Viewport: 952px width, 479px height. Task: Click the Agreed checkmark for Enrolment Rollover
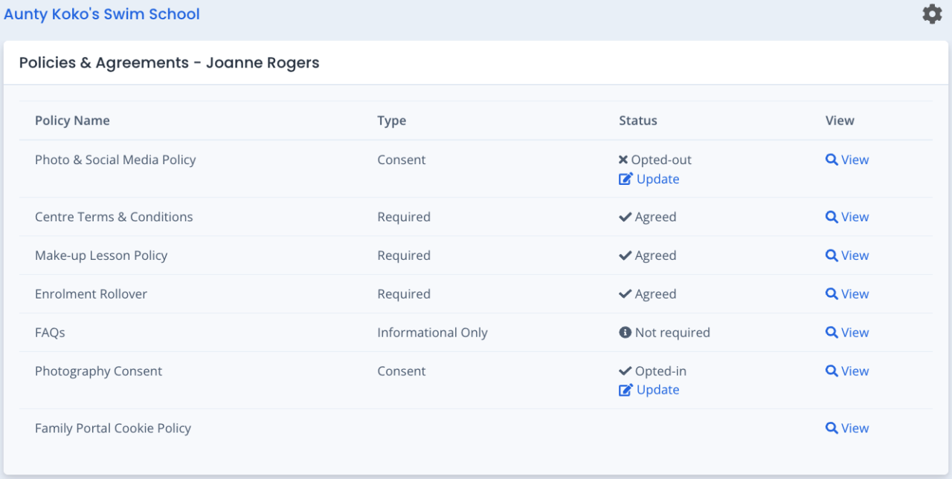click(625, 294)
